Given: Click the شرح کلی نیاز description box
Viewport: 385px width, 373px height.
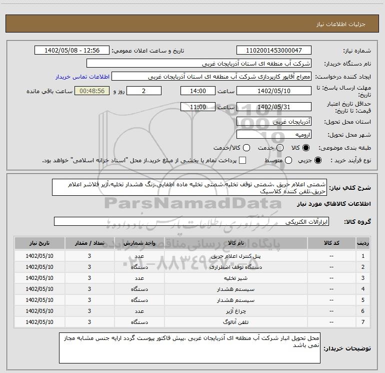Looking at the screenshot, I should coord(189,187).
